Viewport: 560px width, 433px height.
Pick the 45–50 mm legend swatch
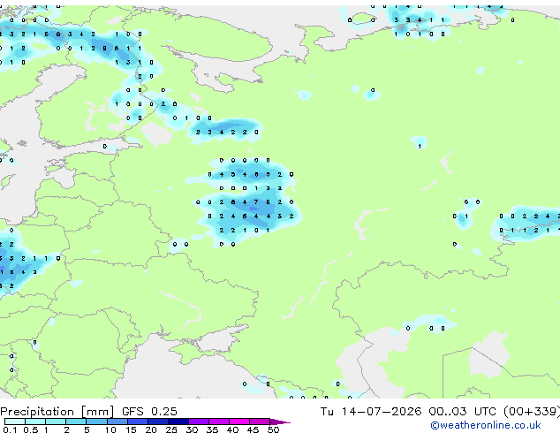260,422
